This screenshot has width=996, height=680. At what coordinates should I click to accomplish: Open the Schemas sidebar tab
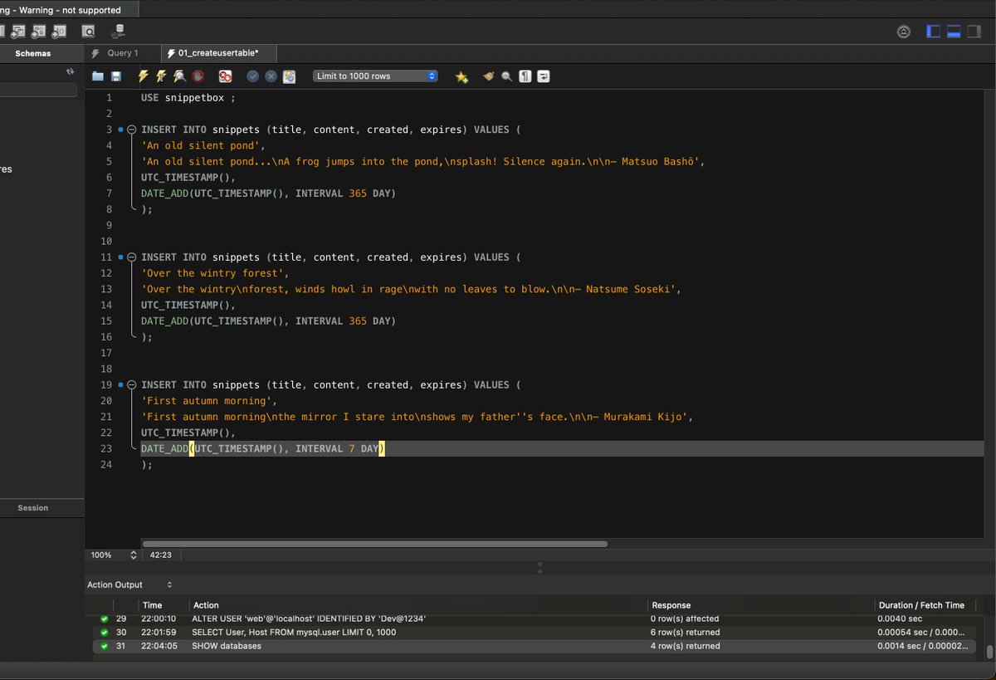[33, 53]
